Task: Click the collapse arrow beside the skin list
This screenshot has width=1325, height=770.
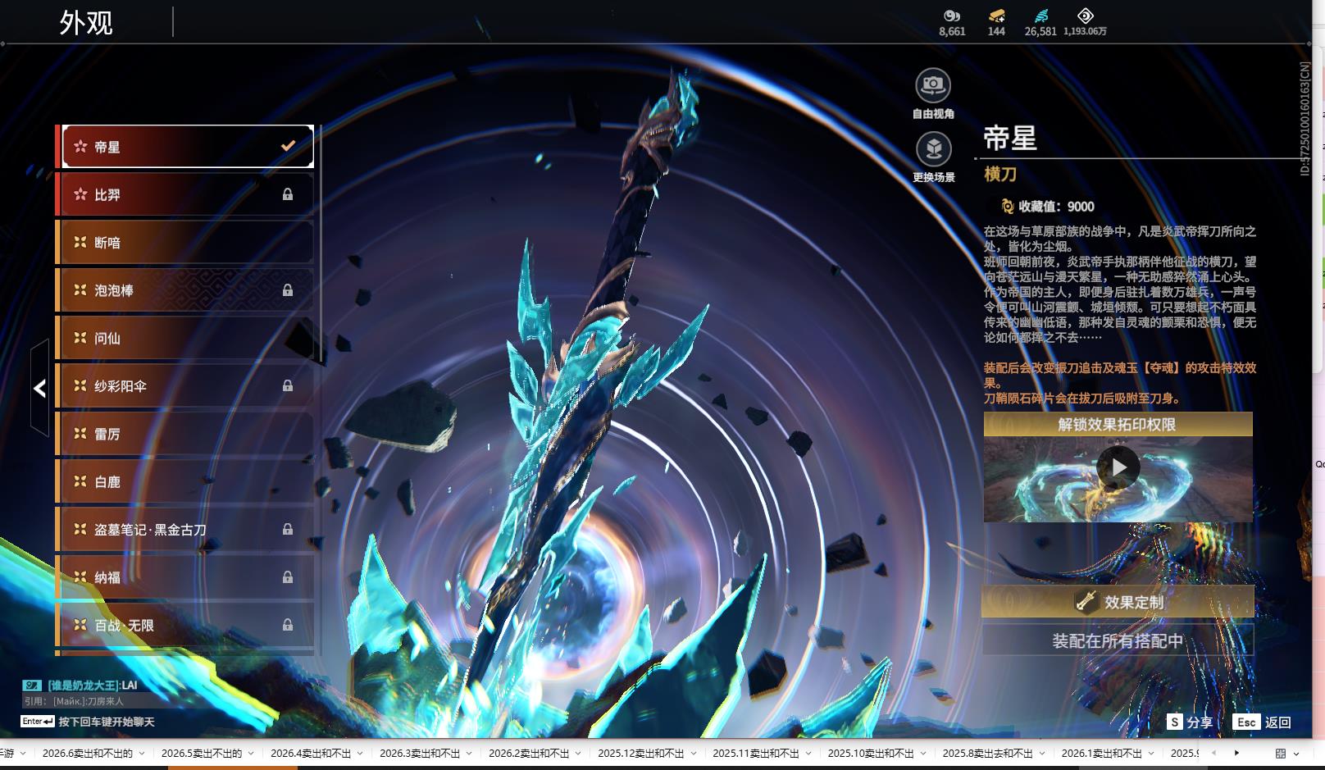Action: [39, 388]
